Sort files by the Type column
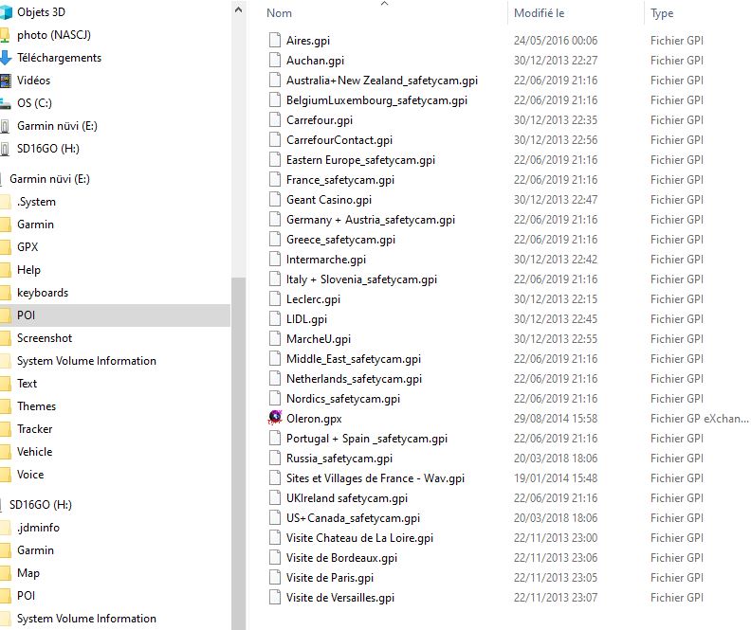751x630 pixels. (662, 13)
